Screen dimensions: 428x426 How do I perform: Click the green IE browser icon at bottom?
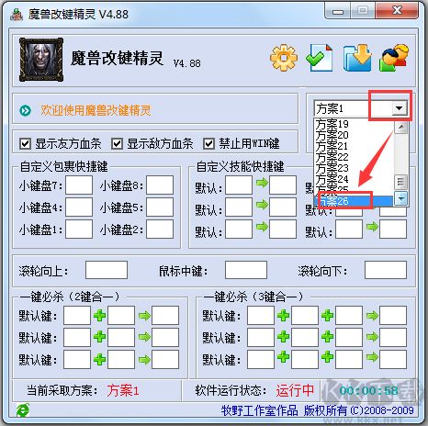pos(23,410)
